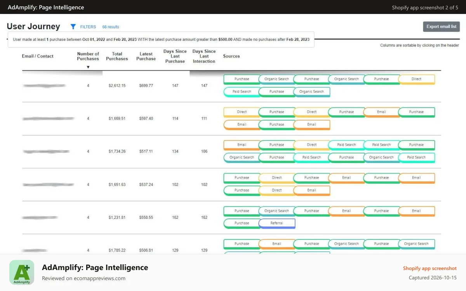Click the $1,669.51 total purchases cell
Viewport: 466px width, 291px height.
click(117, 118)
